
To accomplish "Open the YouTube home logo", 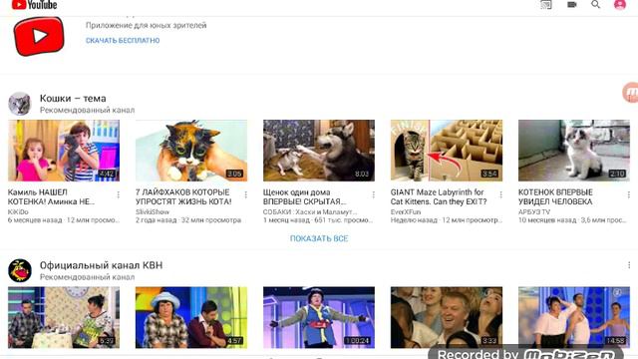I will 35,5.
